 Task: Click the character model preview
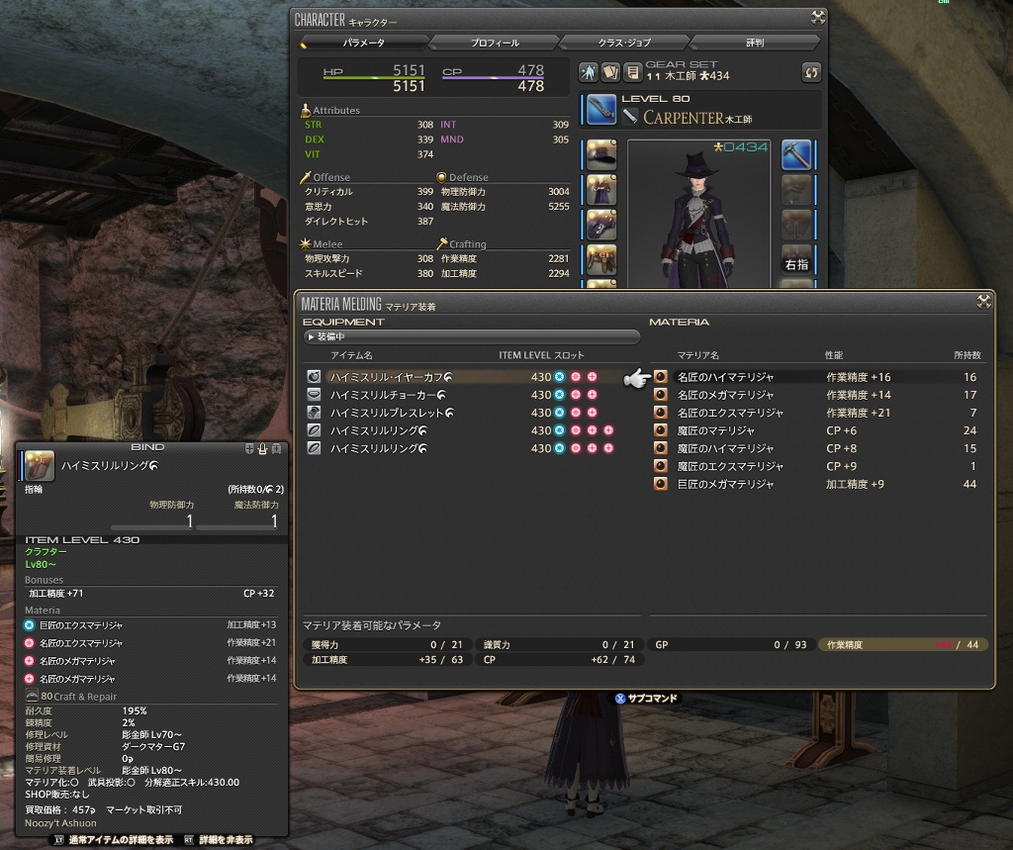point(699,214)
